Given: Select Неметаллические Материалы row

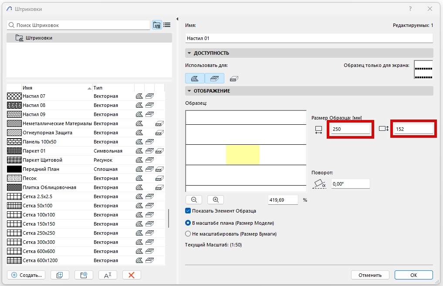Looking at the screenshot, I should point(86,123).
